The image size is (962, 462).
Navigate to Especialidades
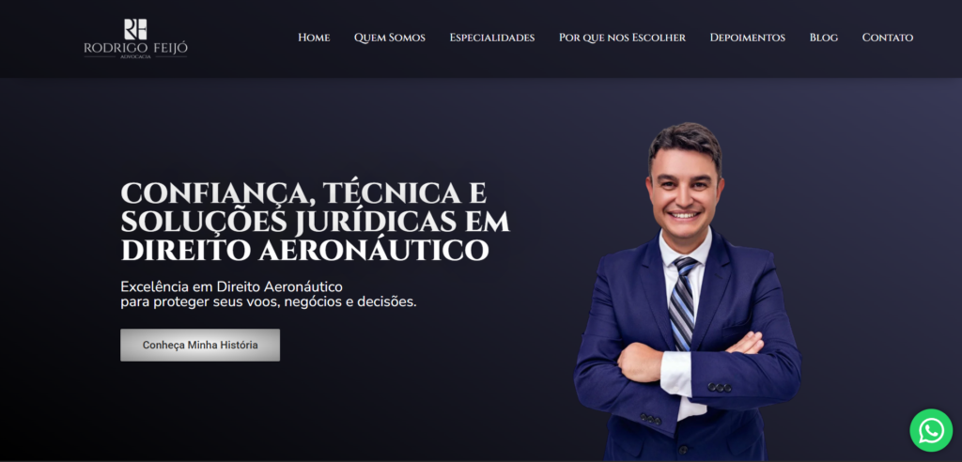(x=492, y=38)
